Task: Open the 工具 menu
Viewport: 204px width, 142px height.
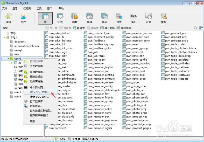Action: pos(39,9)
